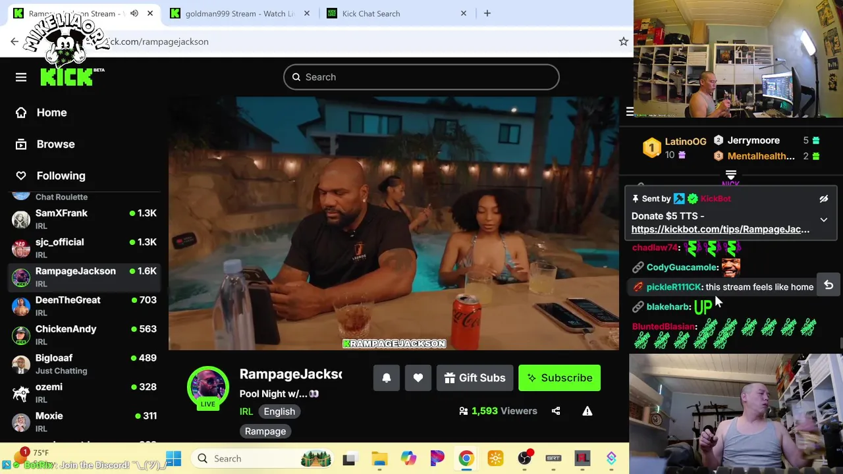843x474 pixels.
Task: Report the stream via warning icon
Action: [x=587, y=411]
